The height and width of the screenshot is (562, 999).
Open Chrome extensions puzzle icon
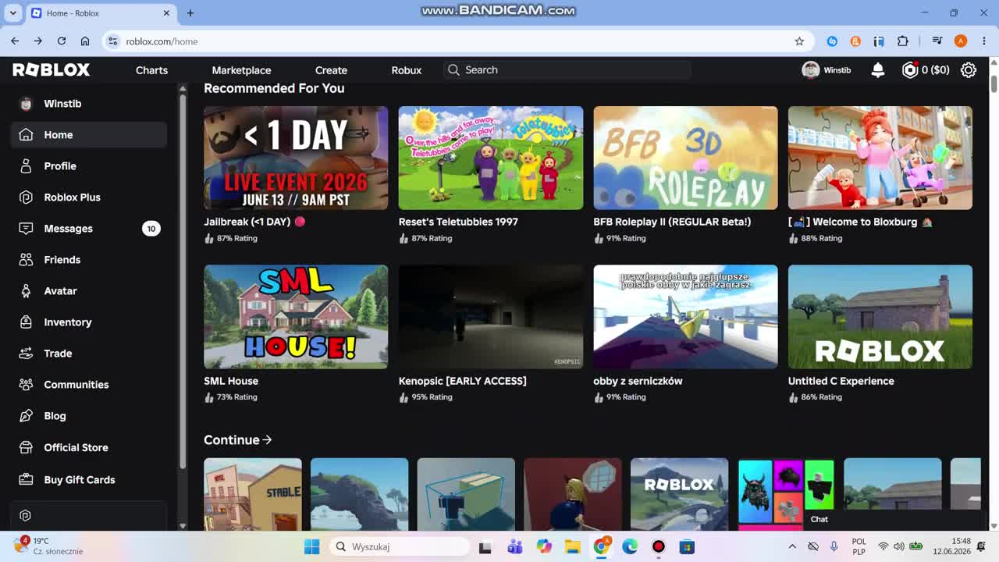coord(903,41)
